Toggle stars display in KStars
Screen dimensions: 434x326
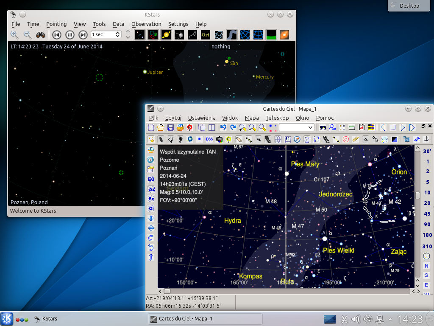pyautogui.click(x=140, y=35)
